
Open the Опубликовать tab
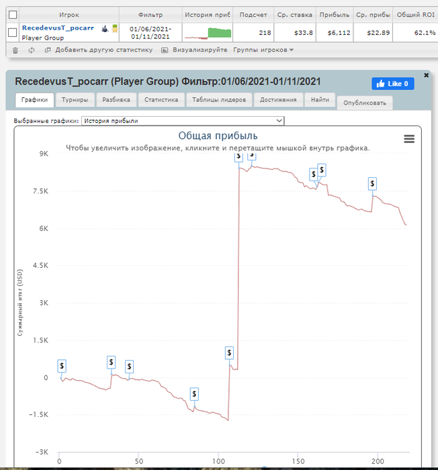(365, 103)
